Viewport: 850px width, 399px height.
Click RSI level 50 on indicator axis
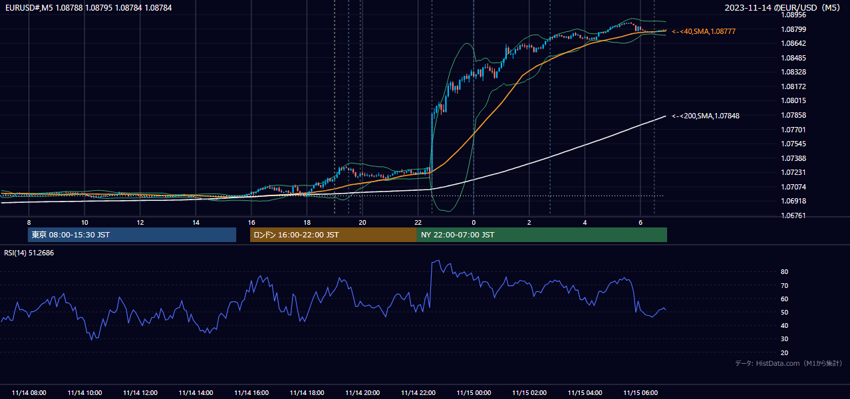(785, 313)
